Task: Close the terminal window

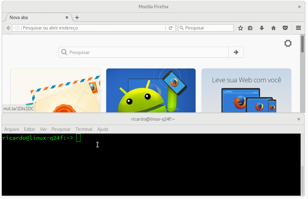Action: tap(299, 119)
